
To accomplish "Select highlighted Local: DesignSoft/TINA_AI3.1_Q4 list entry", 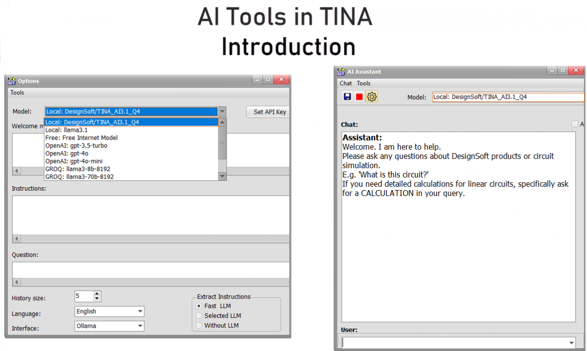I will click(131, 122).
